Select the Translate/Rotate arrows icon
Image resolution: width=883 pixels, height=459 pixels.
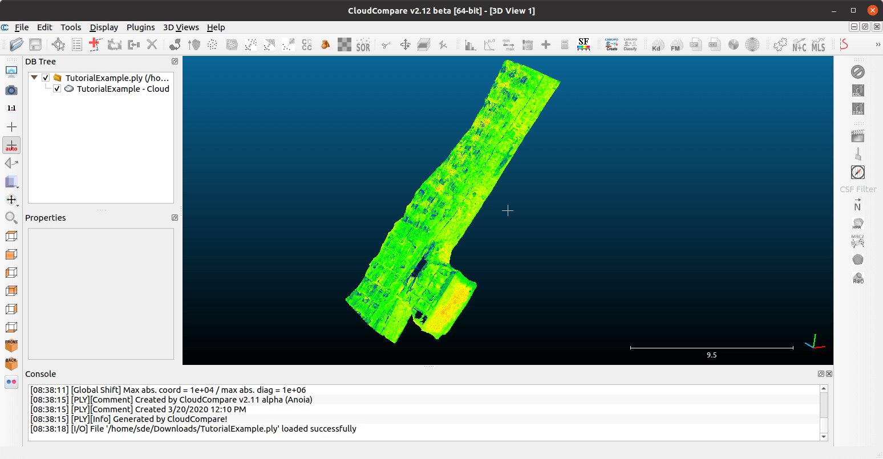pyautogui.click(x=405, y=44)
